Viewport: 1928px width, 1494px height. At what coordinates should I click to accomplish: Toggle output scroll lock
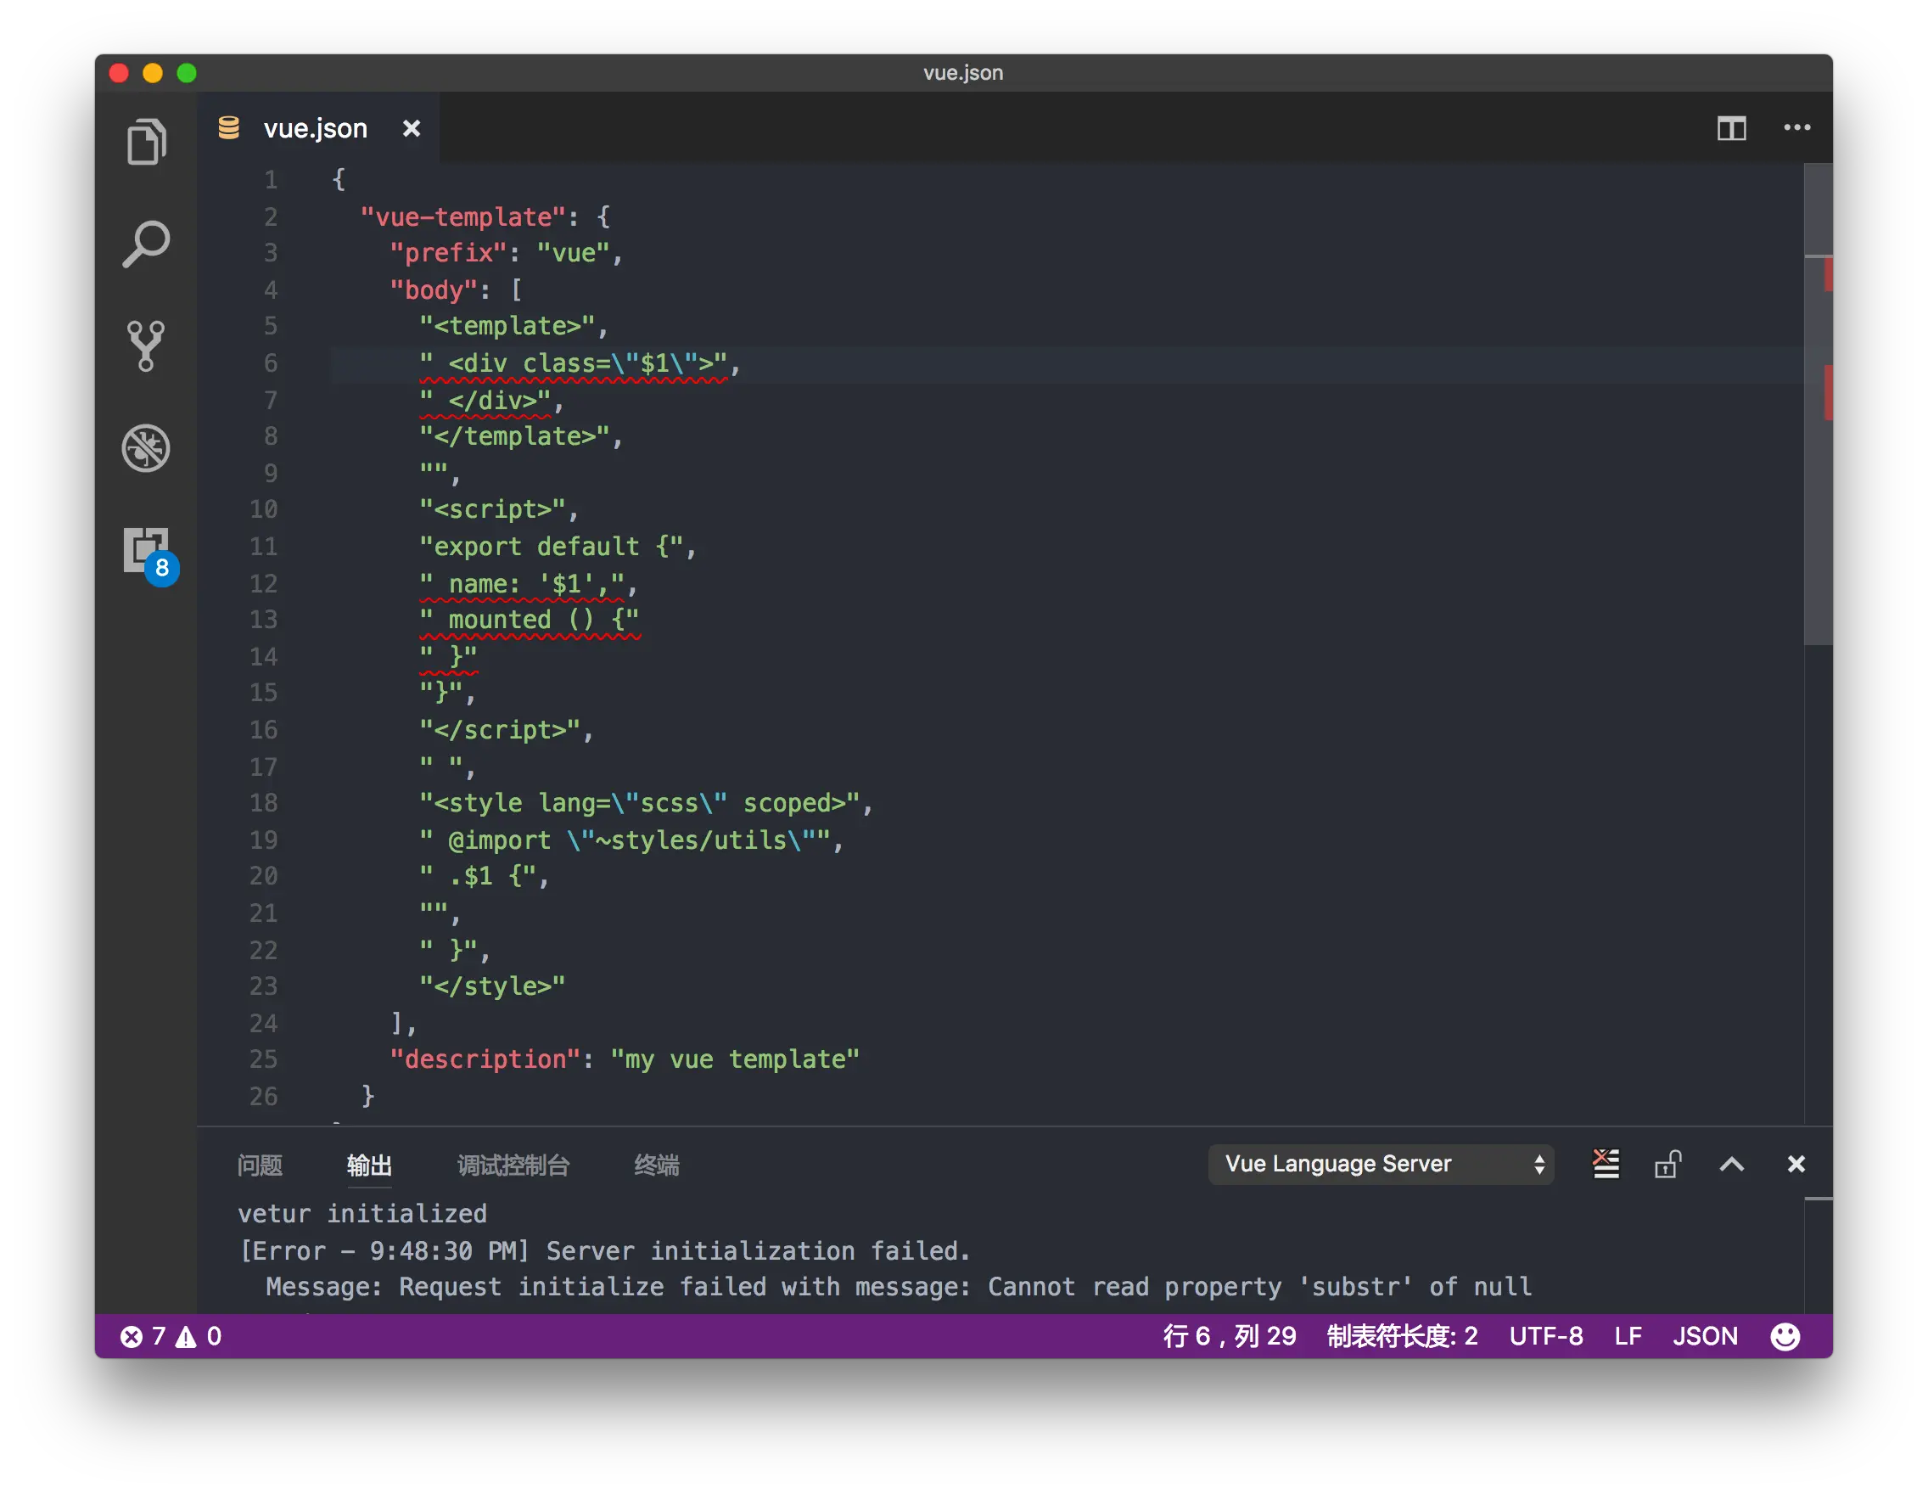click(1667, 1164)
